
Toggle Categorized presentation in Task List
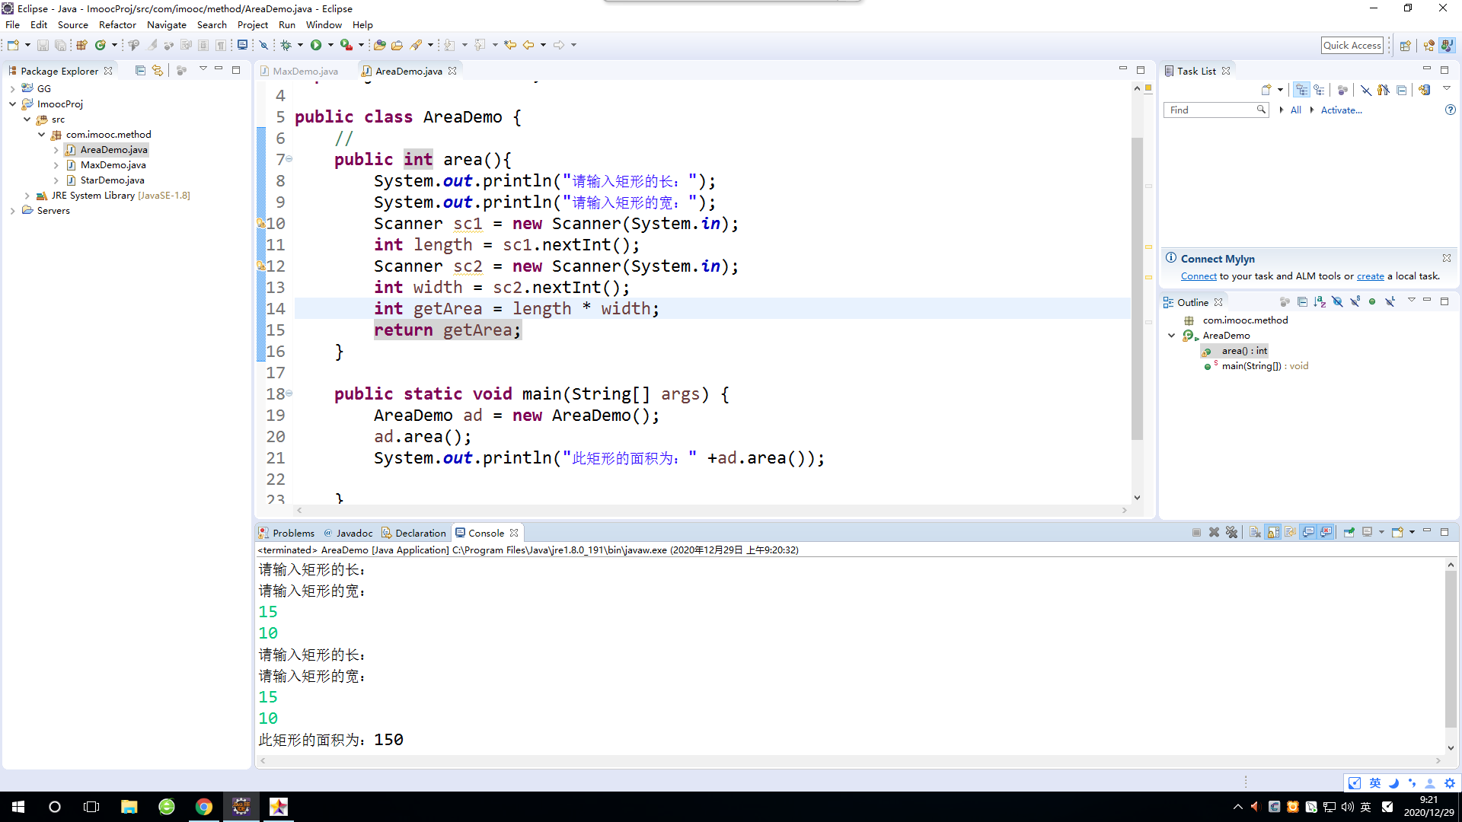click(1302, 90)
